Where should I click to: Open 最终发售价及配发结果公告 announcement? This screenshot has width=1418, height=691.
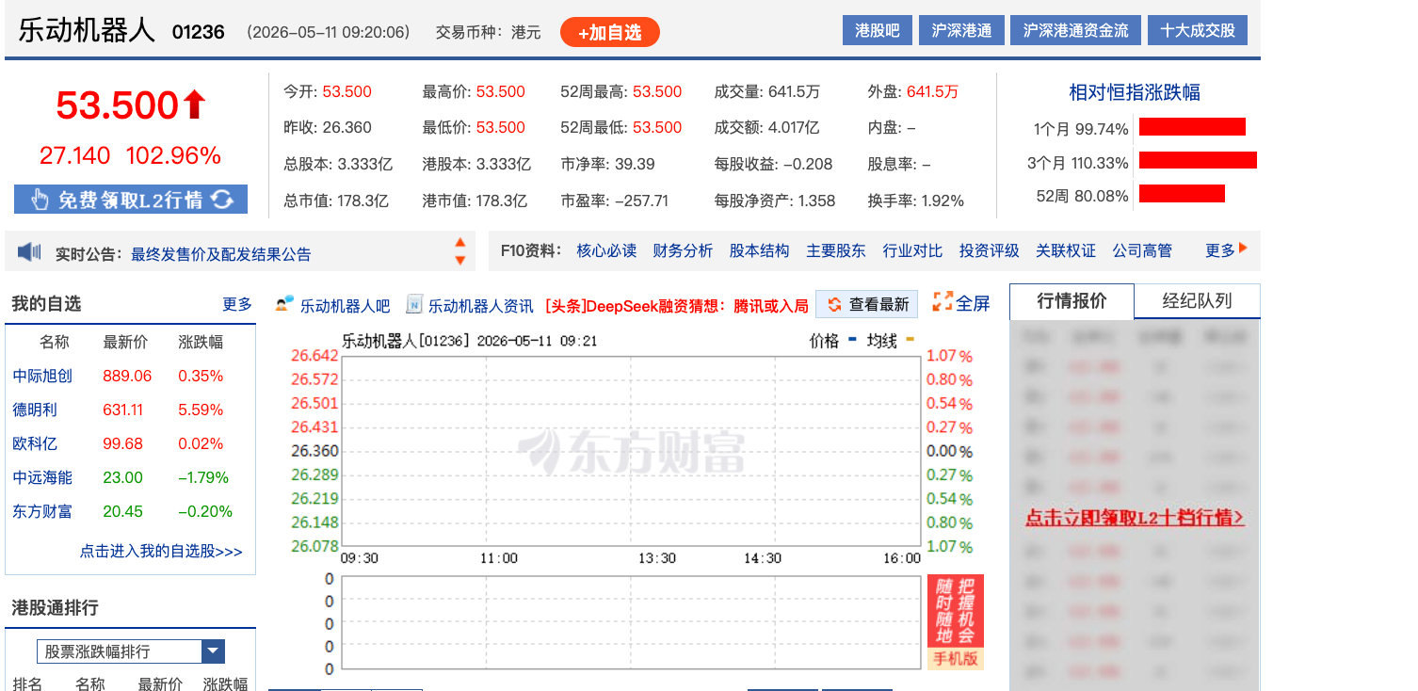221,254
